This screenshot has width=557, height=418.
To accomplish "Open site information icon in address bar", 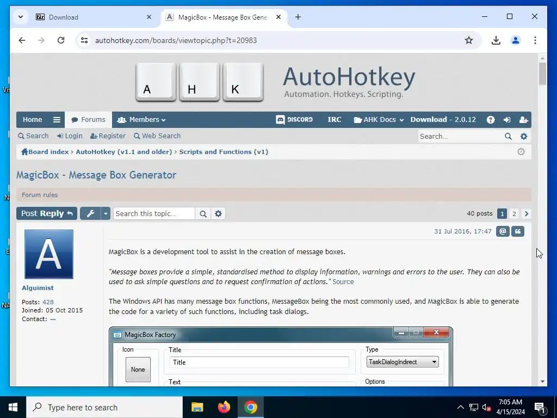I will [x=84, y=40].
